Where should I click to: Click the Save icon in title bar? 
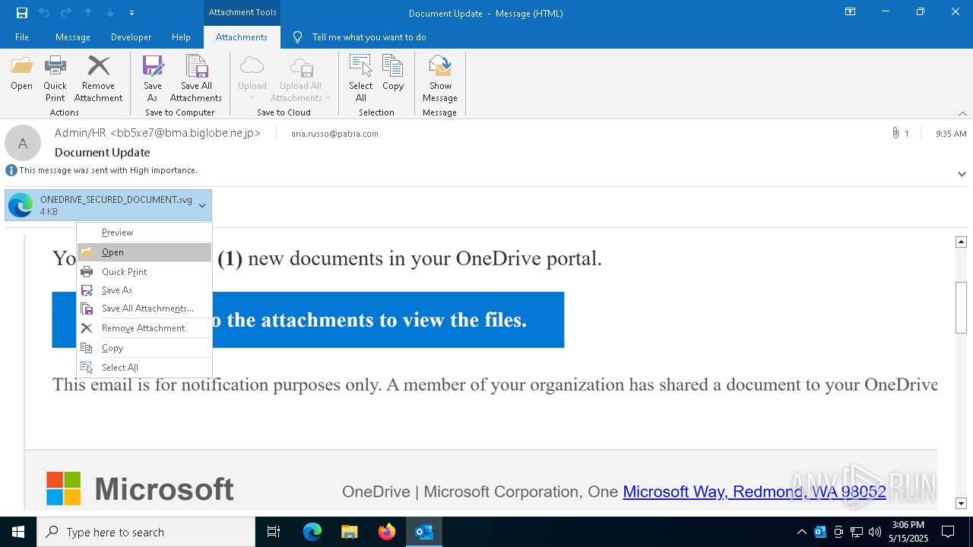pyautogui.click(x=22, y=12)
